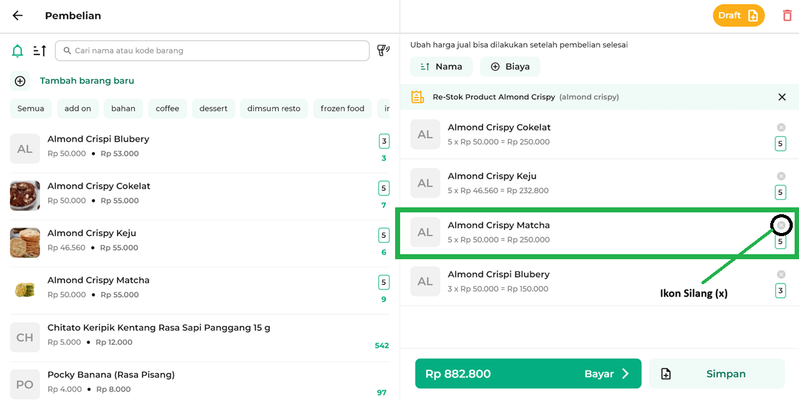Screen dimensions: 799x401
Task: Click the Biaya add cost button
Action: 510,67
